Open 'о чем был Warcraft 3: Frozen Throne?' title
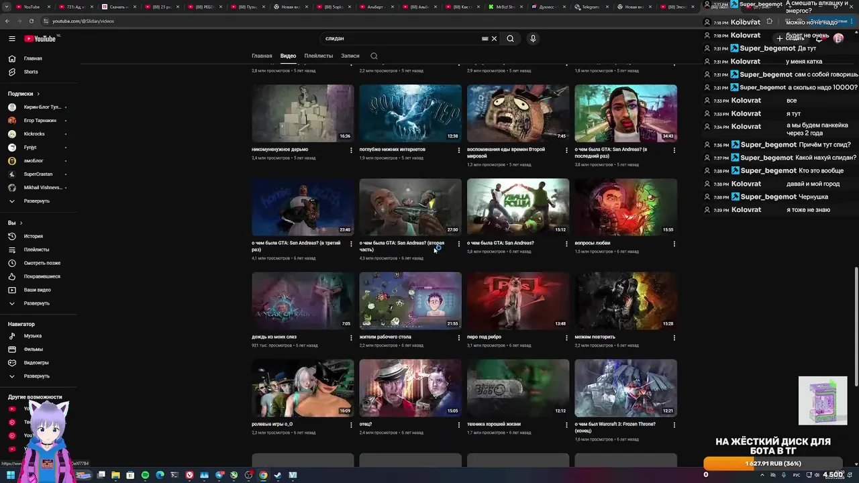The height and width of the screenshot is (483, 859). pyautogui.click(x=615, y=427)
